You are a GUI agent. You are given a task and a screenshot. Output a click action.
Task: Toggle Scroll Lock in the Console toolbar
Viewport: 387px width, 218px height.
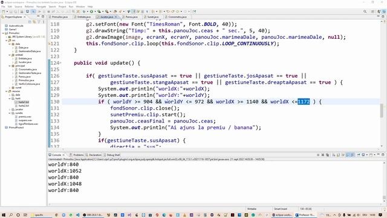click(338, 155)
